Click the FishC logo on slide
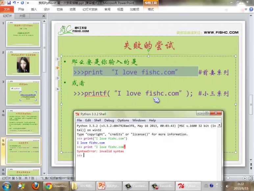This screenshot has width=254, height=191. tap(73, 30)
